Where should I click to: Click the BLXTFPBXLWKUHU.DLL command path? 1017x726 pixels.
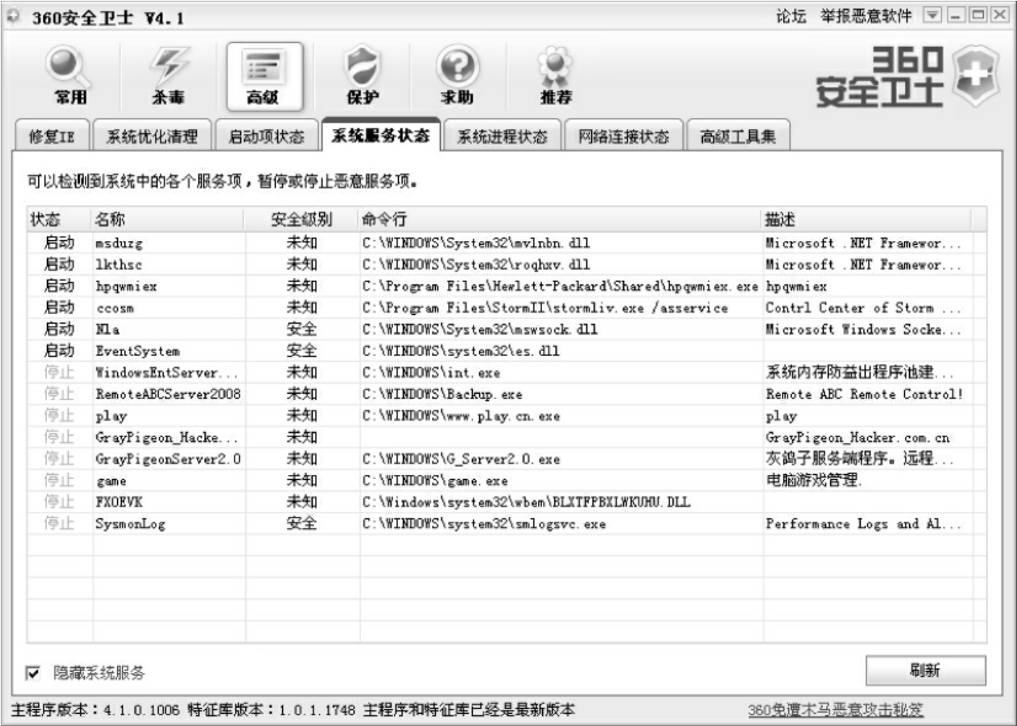click(526, 502)
